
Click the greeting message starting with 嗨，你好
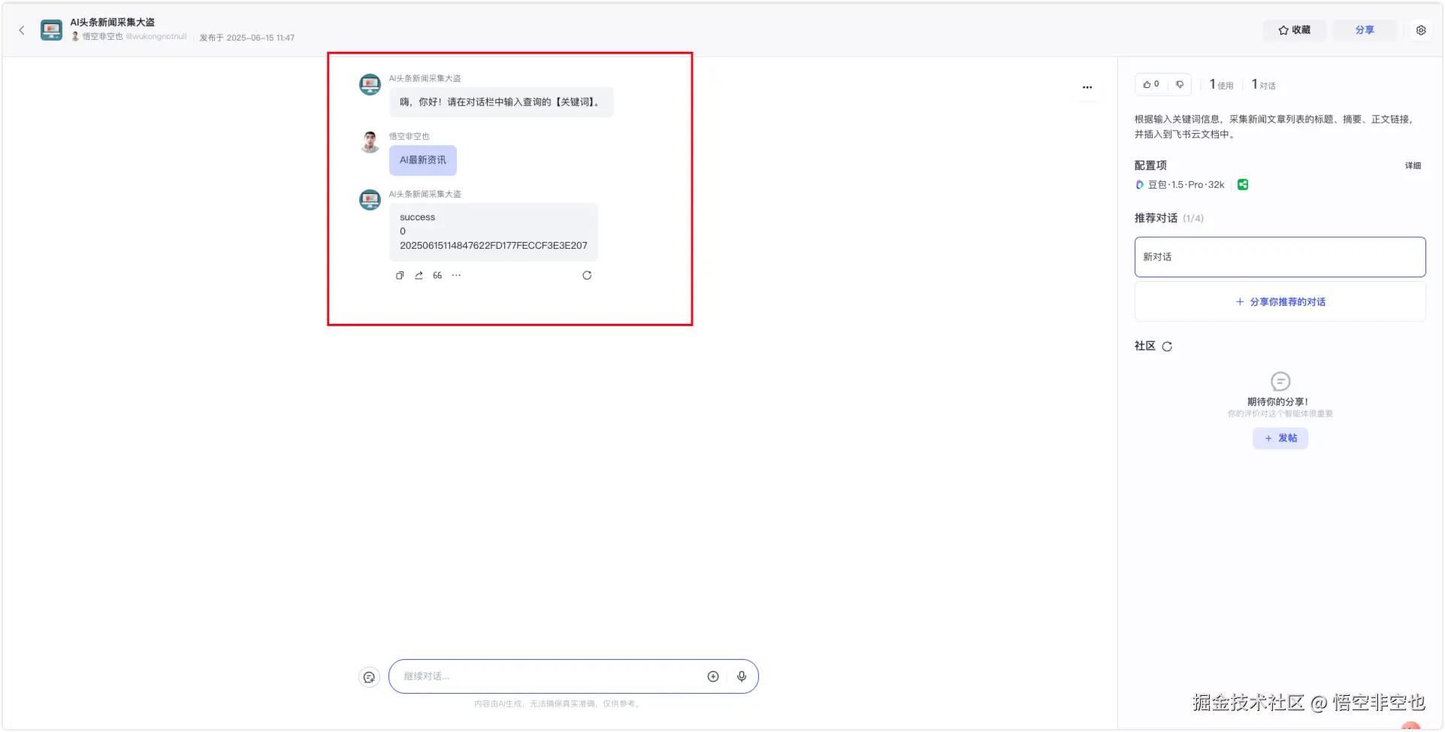tap(501, 102)
